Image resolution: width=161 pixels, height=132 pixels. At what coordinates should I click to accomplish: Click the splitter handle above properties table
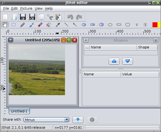[x=121, y=69]
